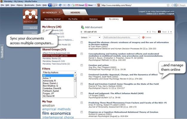Open Affect Priming Experiment (0) group
Screen dimensions: 187x119
56,53
